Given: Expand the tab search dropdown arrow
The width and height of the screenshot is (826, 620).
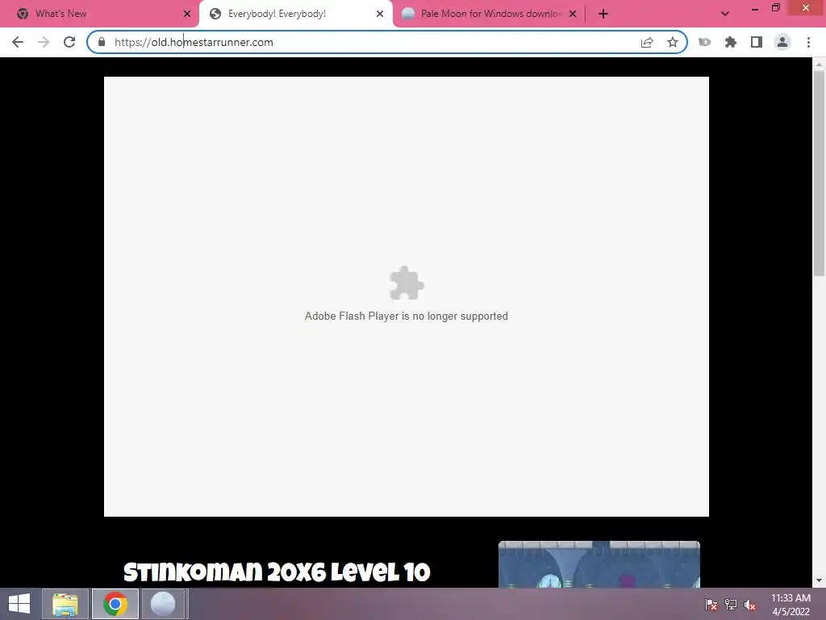Looking at the screenshot, I should (x=725, y=14).
